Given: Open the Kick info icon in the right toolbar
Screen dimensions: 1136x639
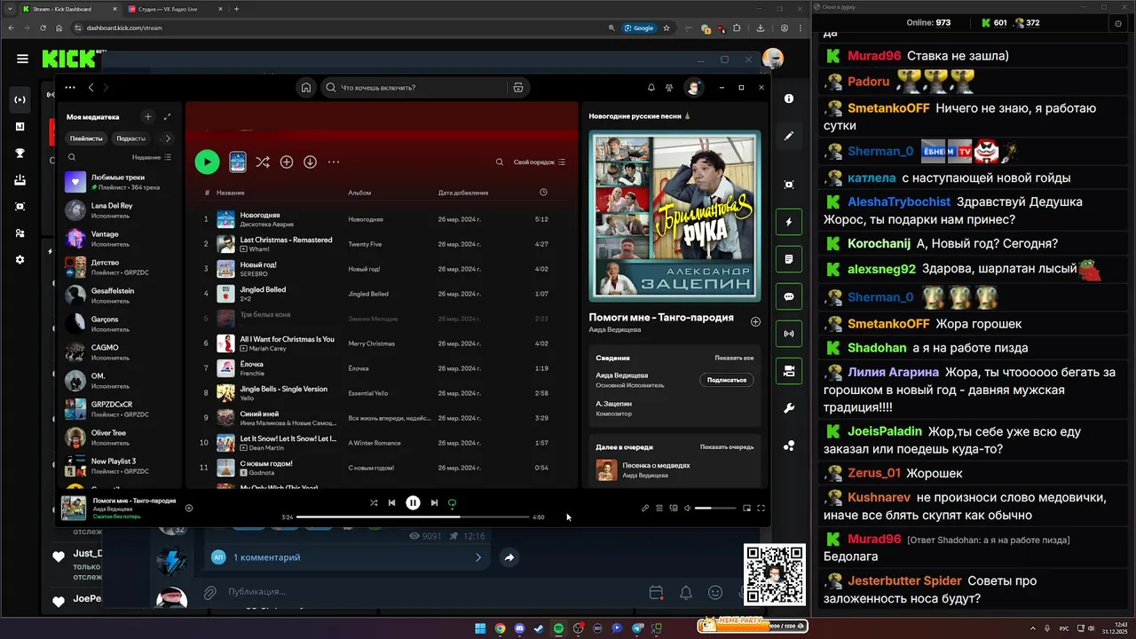Looking at the screenshot, I should point(789,99).
